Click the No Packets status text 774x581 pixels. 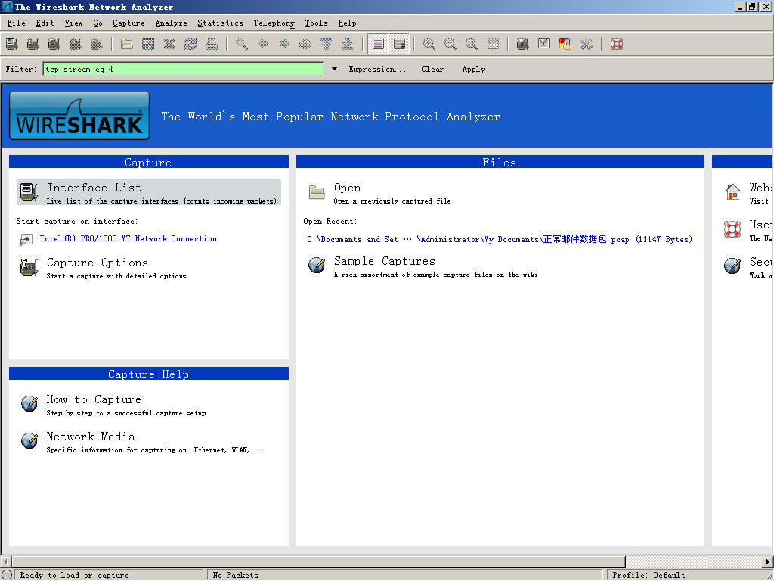click(x=236, y=575)
